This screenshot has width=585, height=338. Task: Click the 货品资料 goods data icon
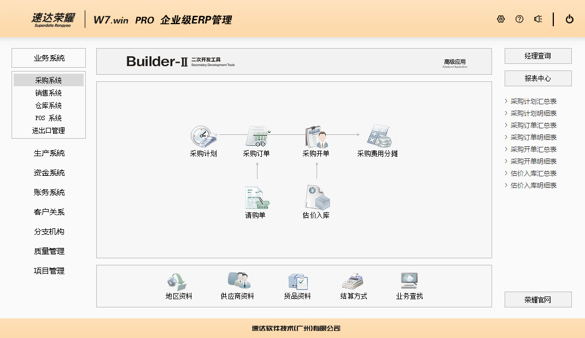297,281
